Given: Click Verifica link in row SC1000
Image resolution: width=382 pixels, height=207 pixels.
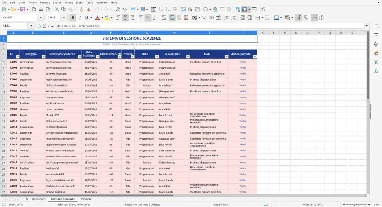Looking at the screenshot, I should pos(243,62).
